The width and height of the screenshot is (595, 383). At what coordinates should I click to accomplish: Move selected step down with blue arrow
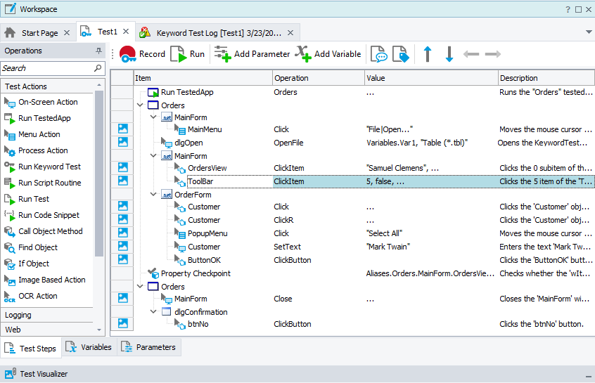[x=449, y=54]
